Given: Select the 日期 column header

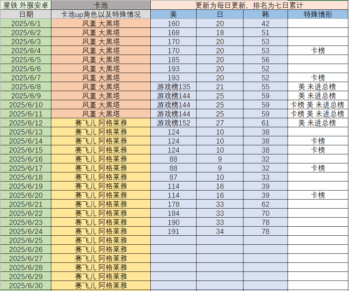Looking at the screenshot, I should 26,14.
